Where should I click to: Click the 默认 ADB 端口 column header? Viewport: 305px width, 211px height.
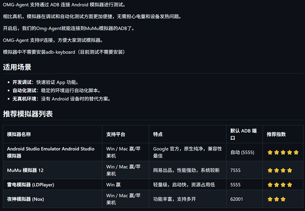coord(244,134)
